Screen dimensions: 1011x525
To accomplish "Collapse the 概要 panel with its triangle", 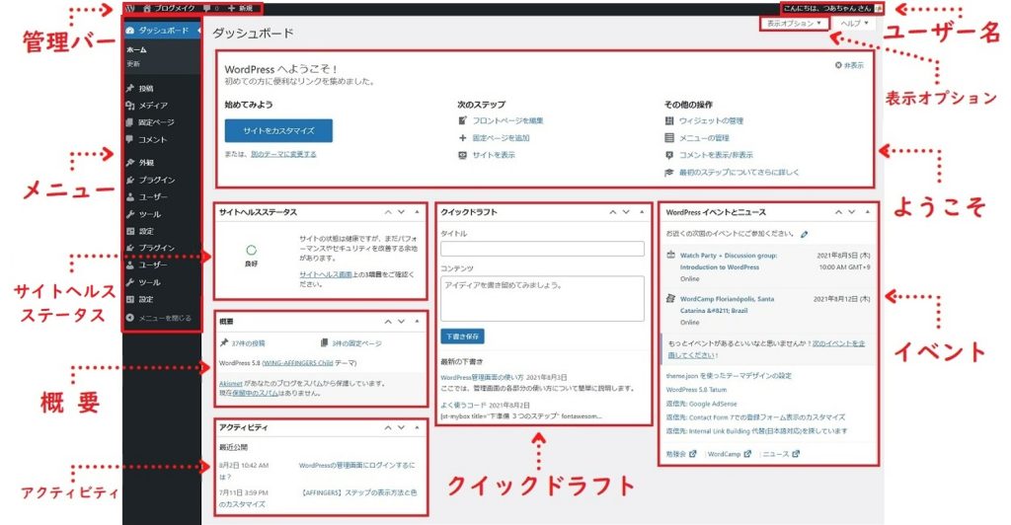I will pyautogui.click(x=418, y=322).
